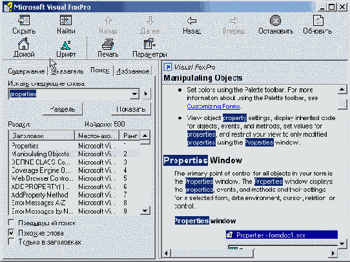This screenshot has height=262, width=350.
Task: Click the help pane scroll-left arrow
Action: pos(166,253)
